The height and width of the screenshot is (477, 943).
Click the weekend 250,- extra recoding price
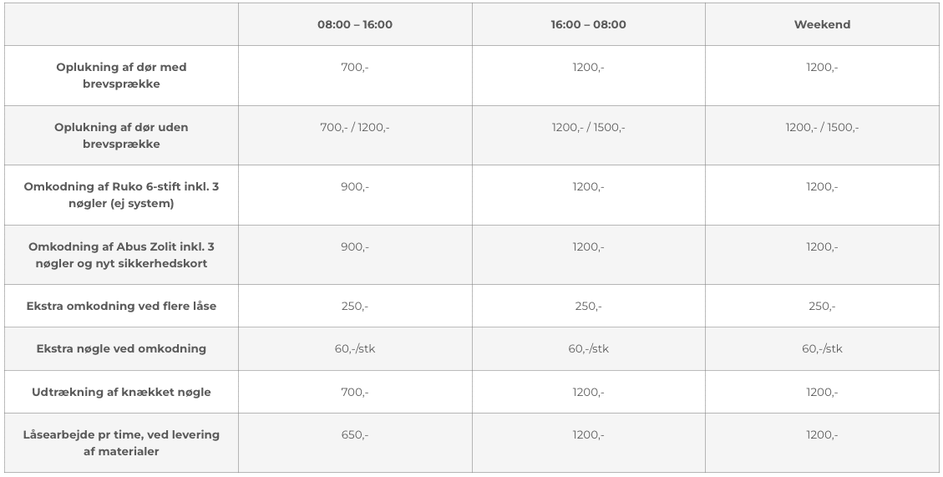coord(822,307)
